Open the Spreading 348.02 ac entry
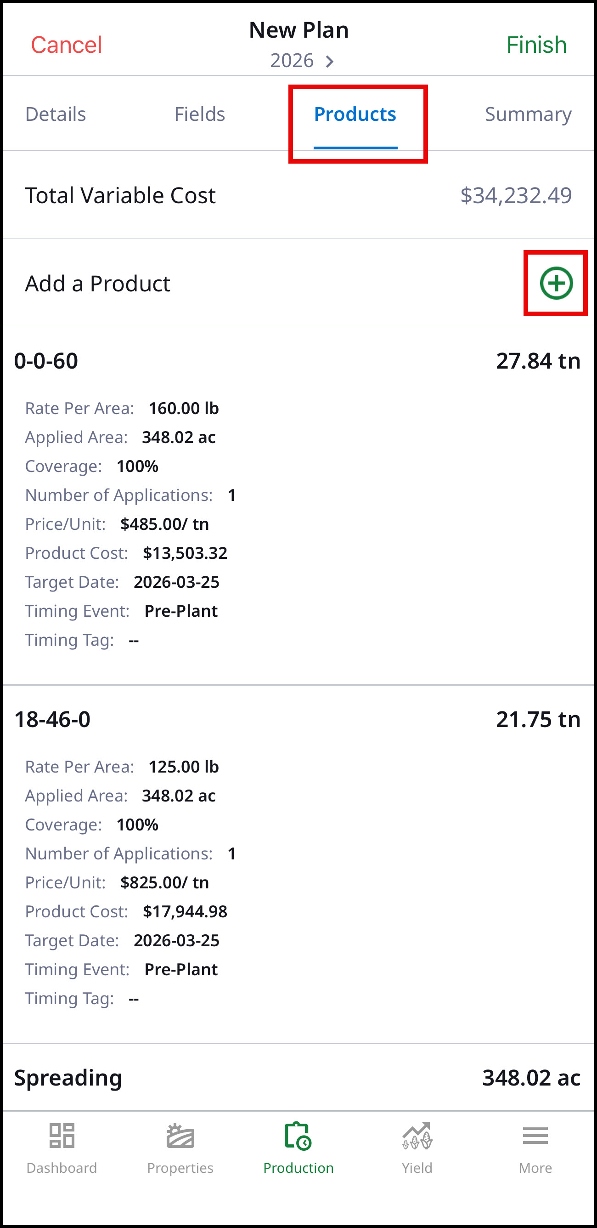The height and width of the screenshot is (1228, 597). (298, 1077)
